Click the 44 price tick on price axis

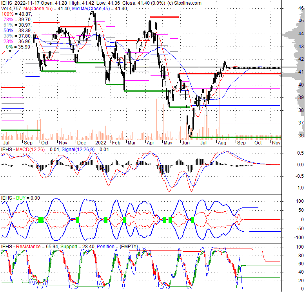click(301, 34)
